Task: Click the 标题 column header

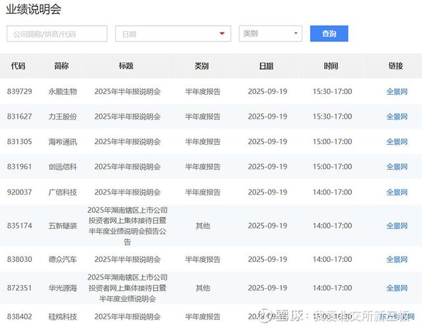Action: pos(126,66)
